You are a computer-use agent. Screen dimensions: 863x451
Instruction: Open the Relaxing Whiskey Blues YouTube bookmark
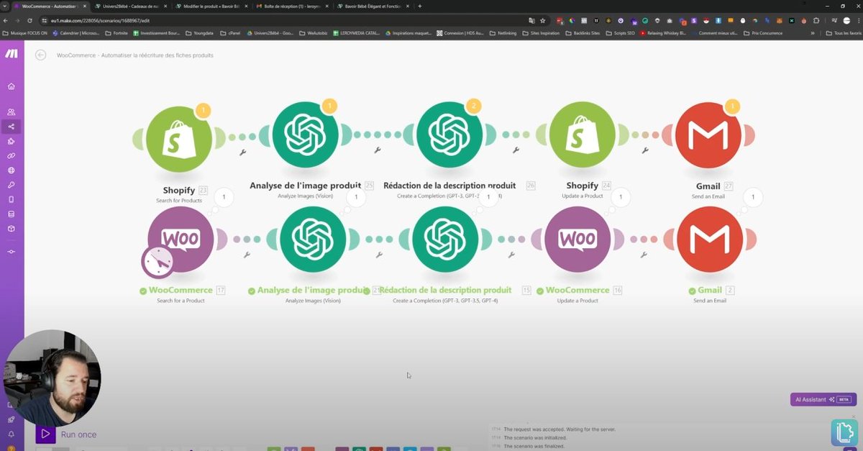click(x=664, y=33)
